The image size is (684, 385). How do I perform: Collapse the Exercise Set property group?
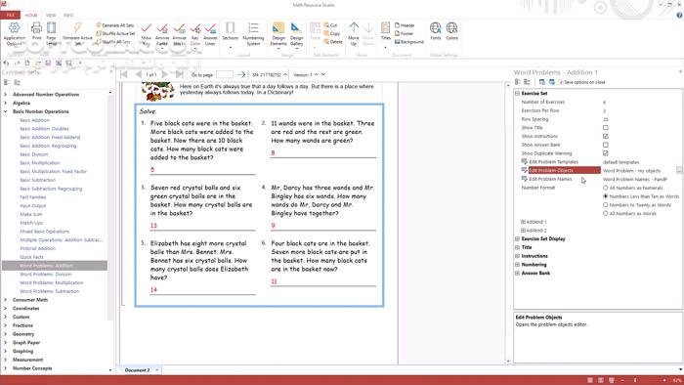tap(517, 93)
